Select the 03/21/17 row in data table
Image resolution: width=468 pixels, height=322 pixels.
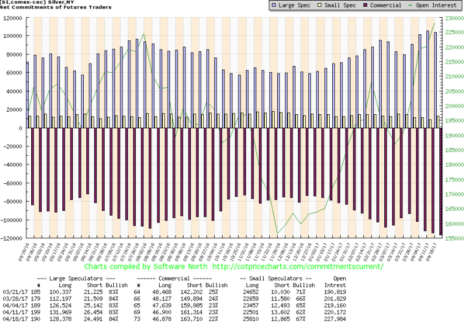[232, 292]
